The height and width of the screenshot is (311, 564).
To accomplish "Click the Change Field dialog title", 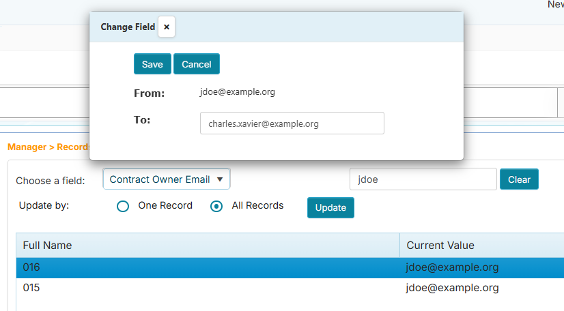I will click(128, 27).
